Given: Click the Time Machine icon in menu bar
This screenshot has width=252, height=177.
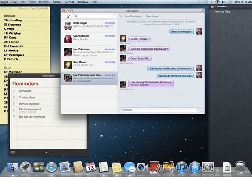Looking at the screenshot, I should [206, 2].
